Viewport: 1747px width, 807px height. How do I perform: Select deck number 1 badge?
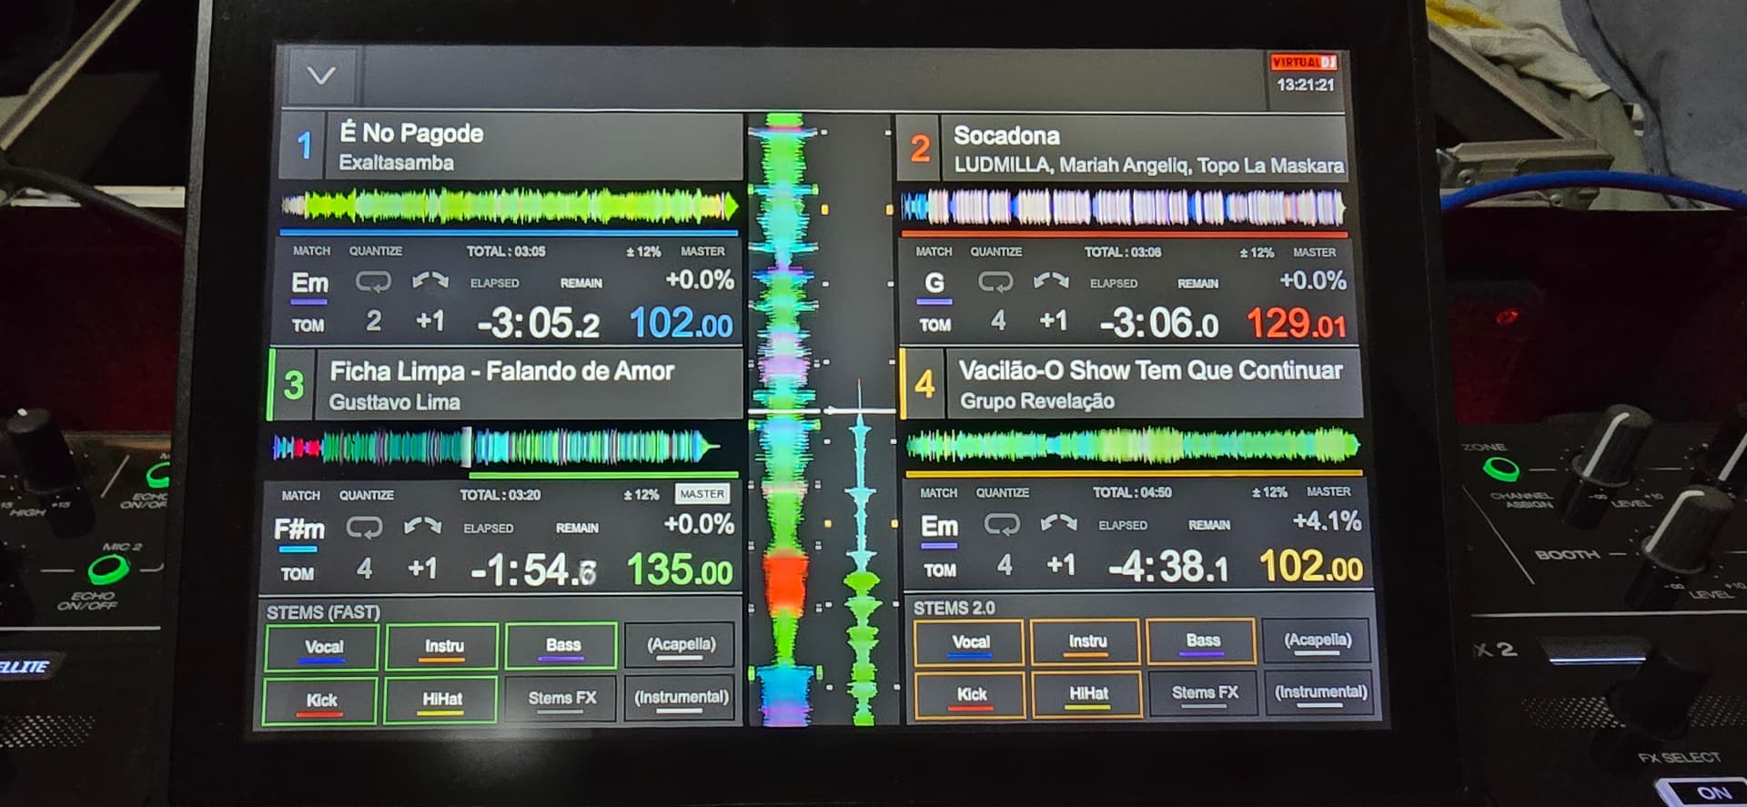[304, 146]
